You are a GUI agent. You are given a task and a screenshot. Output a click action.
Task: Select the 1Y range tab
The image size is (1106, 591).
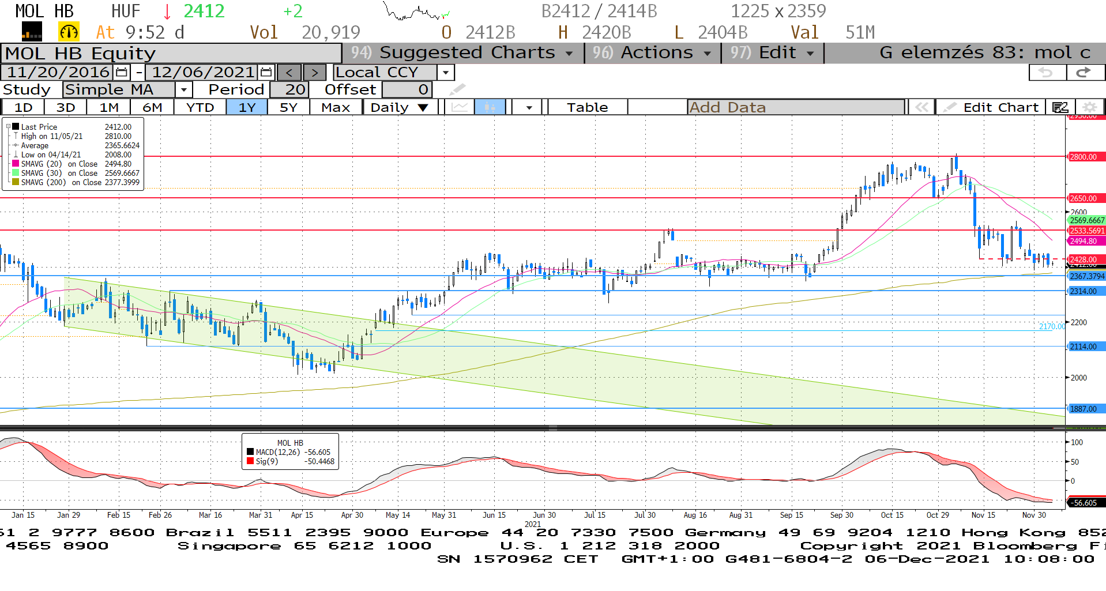[247, 107]
